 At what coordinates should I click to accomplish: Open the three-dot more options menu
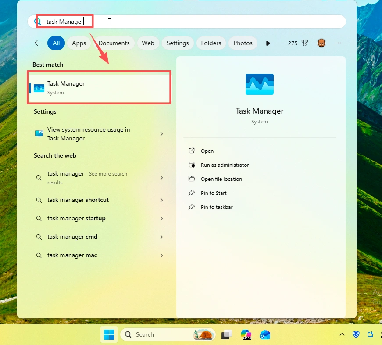tap(338, 43)
